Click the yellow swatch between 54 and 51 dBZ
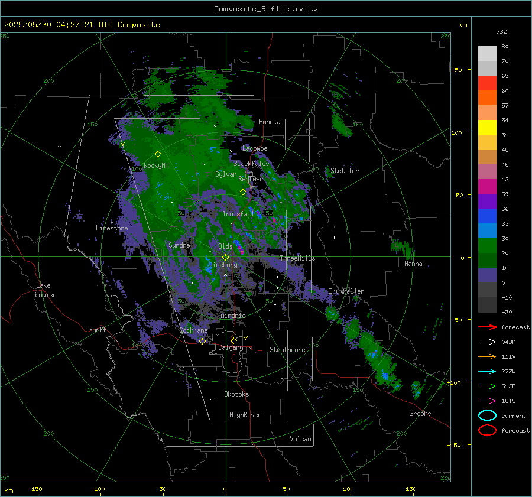 (x=487, y=128)
